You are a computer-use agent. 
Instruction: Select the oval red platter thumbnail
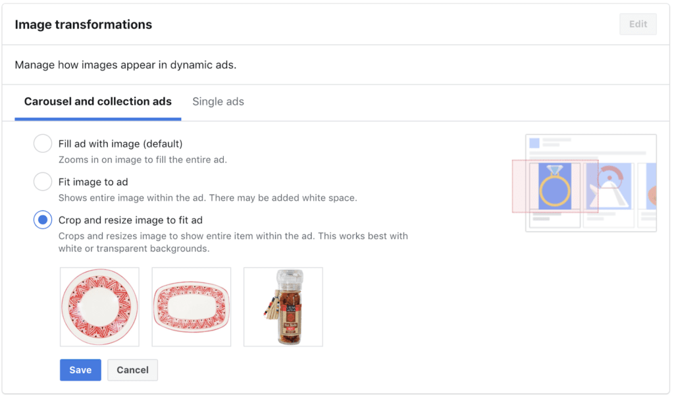pos(192,307)
